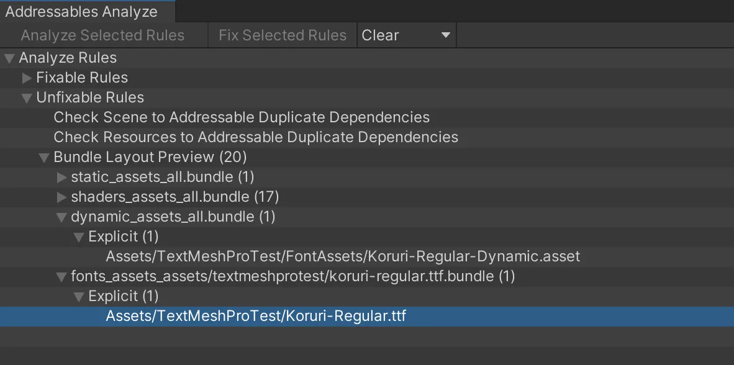
Task: Collapse Explicit under the fonts bundle
Action: pos(79,296)
